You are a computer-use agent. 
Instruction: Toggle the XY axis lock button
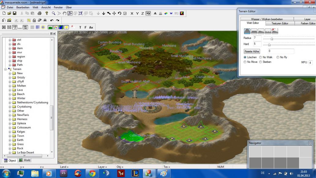(148, 13)
